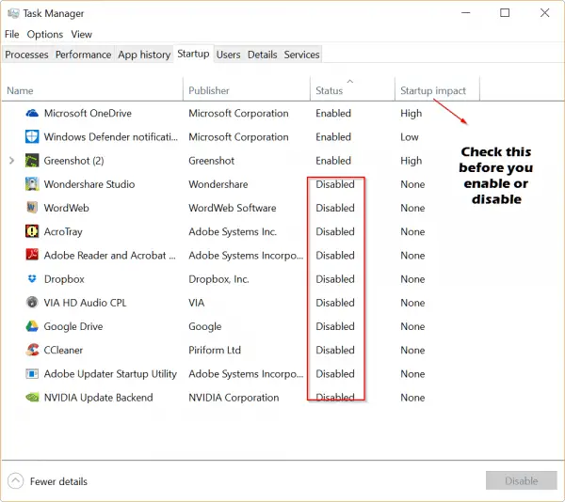Switch to the App history tab

pyautogui.click(x=144, y=55)
